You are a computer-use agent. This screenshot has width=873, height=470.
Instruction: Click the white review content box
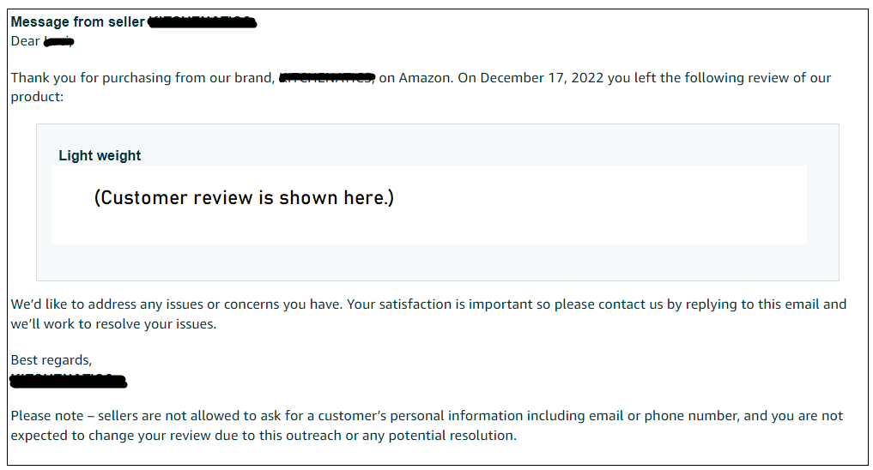click(x=428, y=205)
